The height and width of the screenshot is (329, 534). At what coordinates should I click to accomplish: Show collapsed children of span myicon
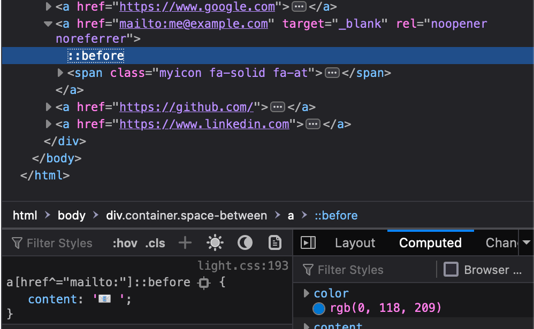coord(332,73)
